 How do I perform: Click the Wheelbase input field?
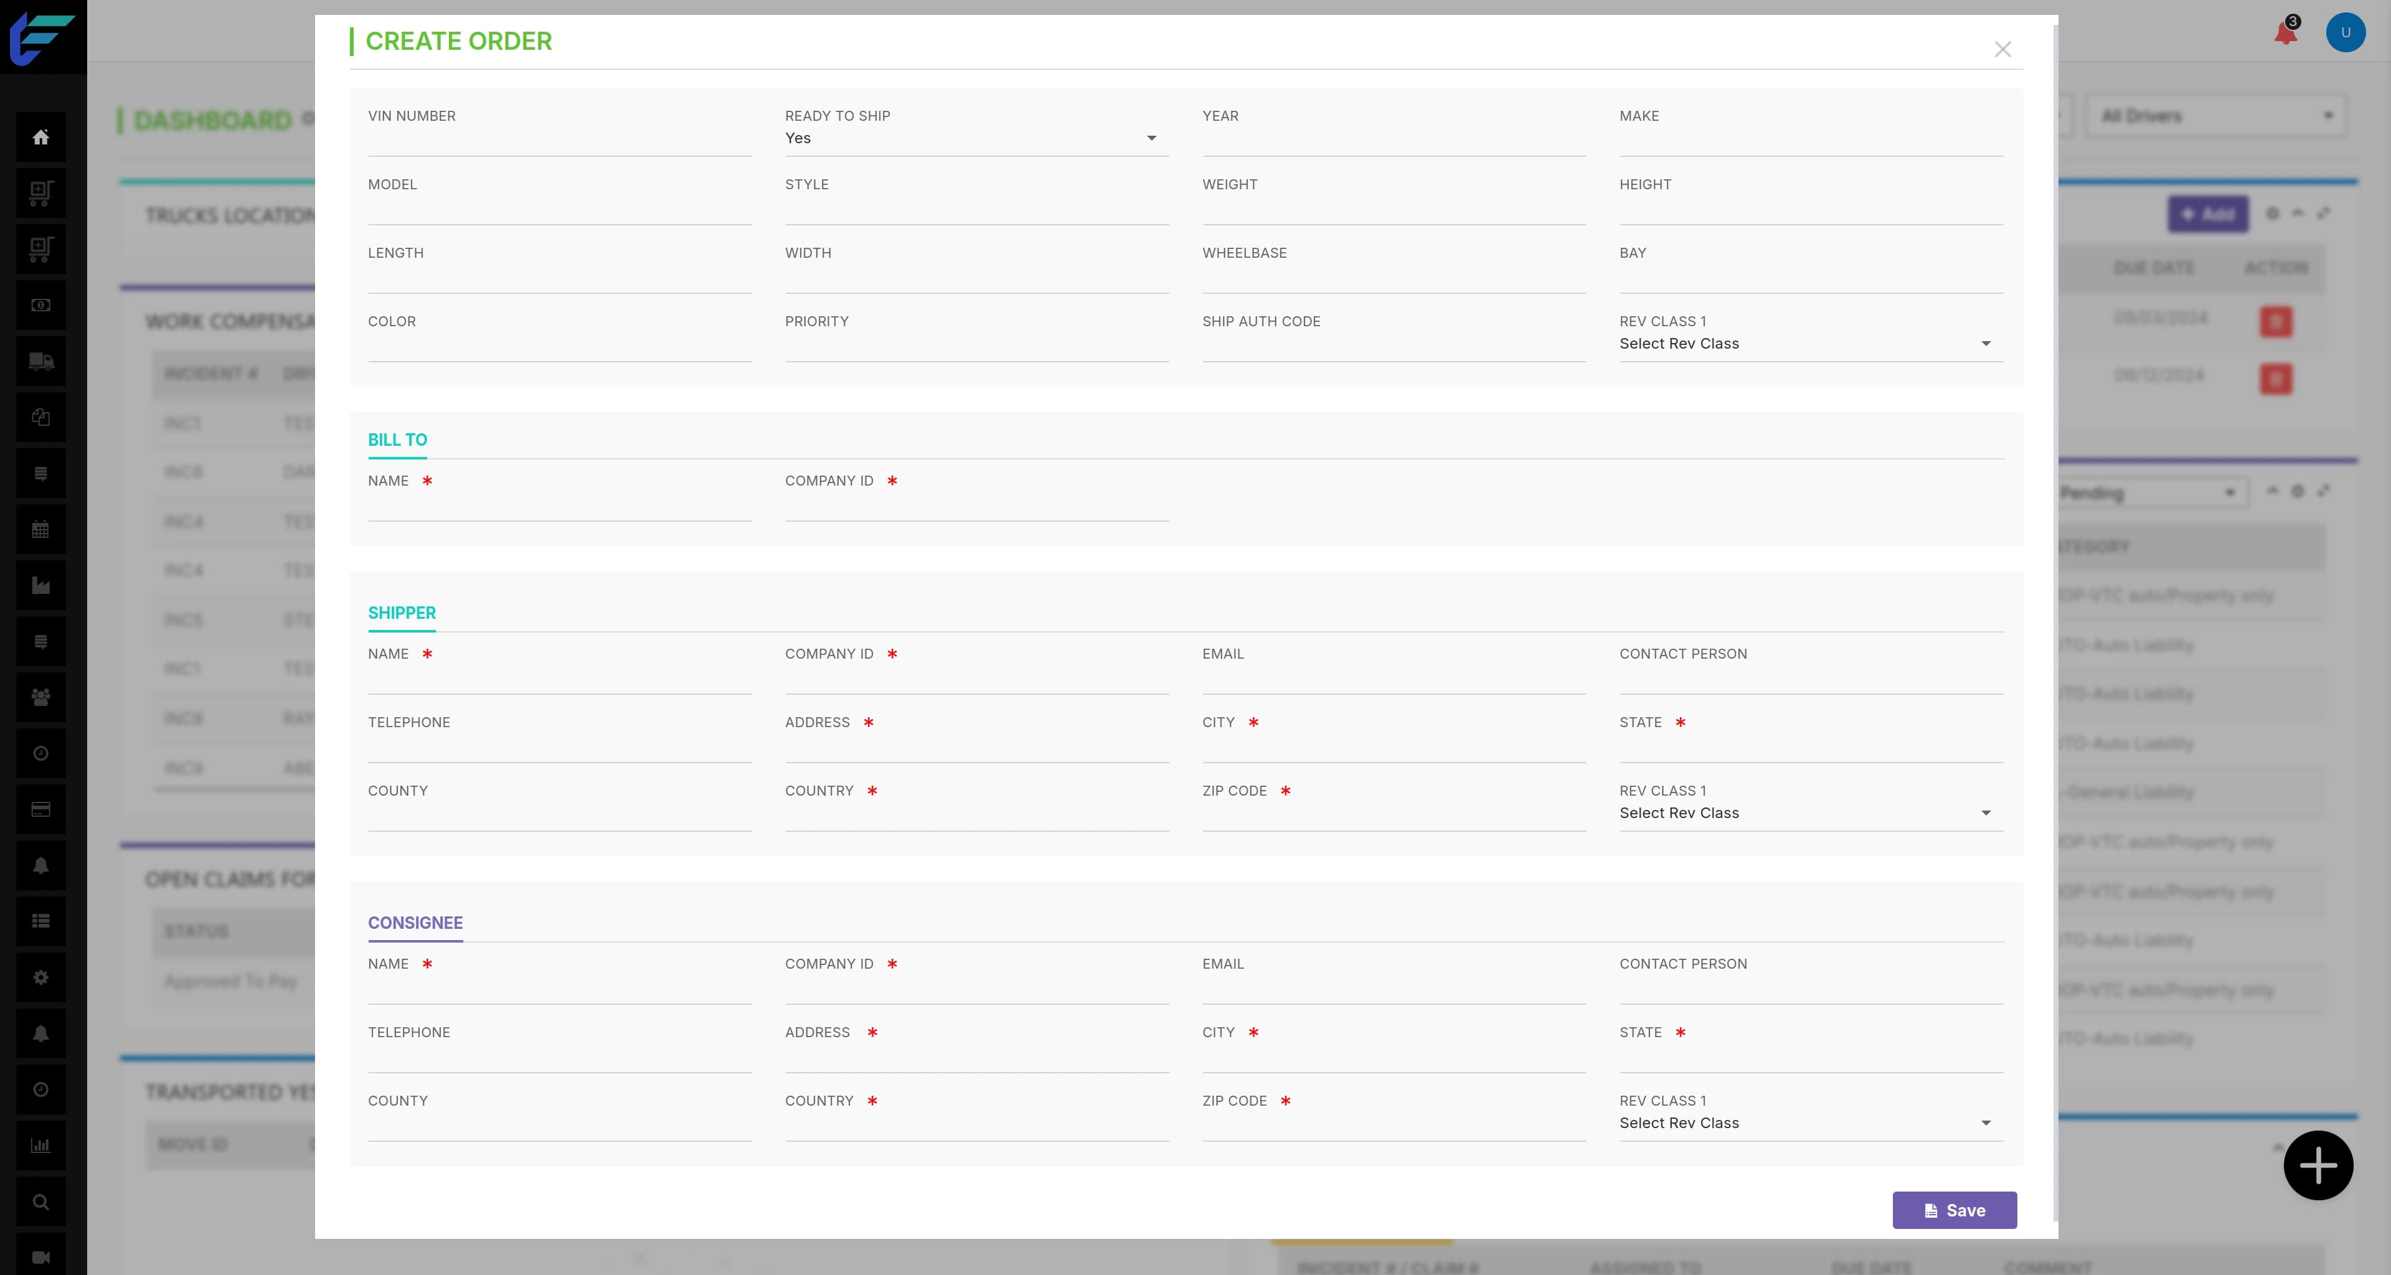(x=1394, y=278)
